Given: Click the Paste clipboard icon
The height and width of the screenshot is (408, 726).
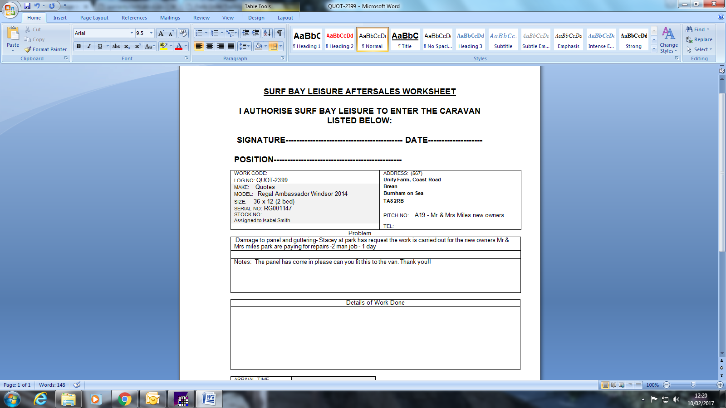Looking at the screenshot, I should coord(13,33).
